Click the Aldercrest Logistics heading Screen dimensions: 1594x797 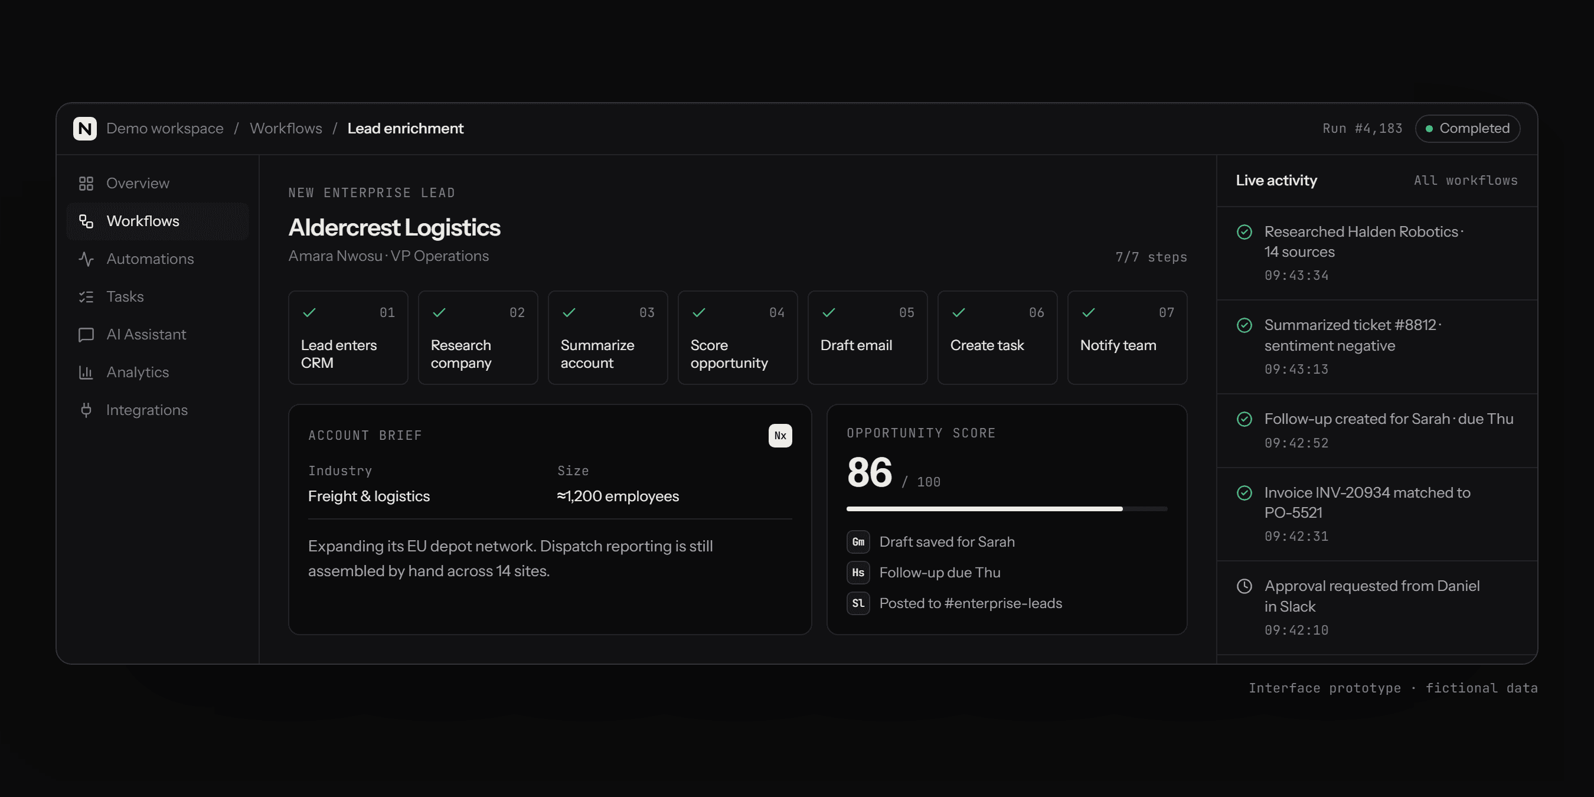[394, 228]
